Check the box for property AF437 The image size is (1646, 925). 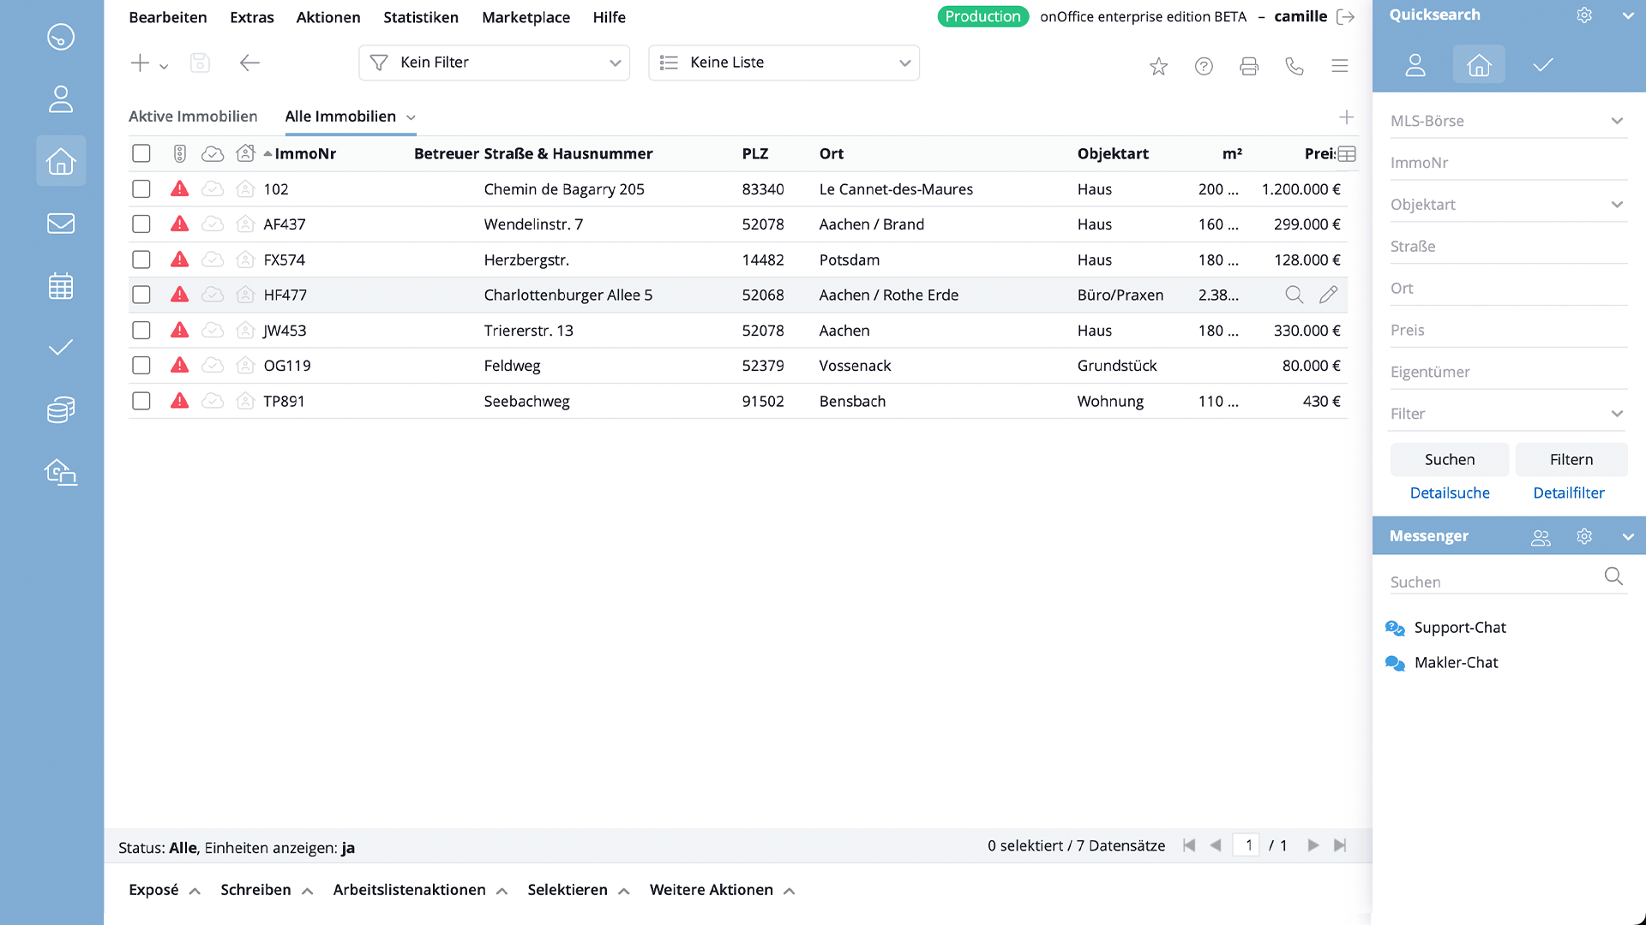pyautogui.click(x=141, y=224)
